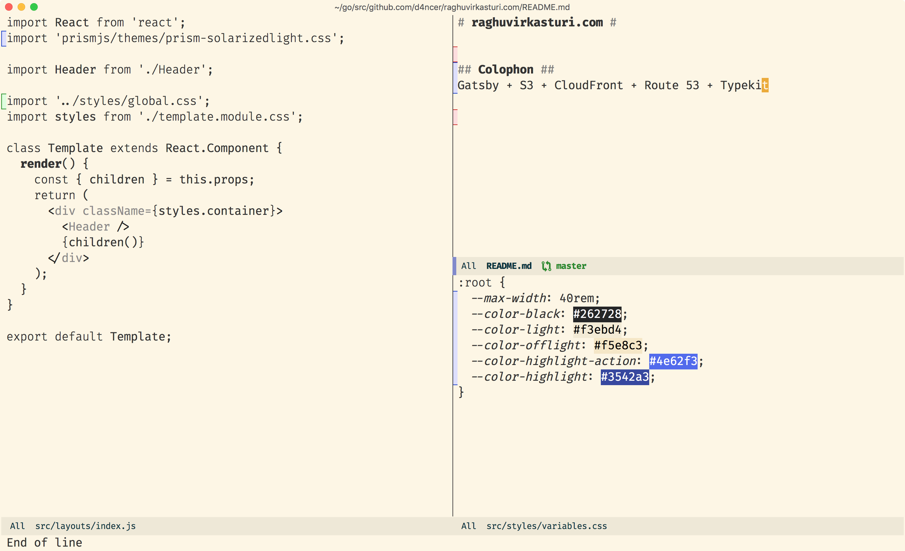Click the green fringe marker beside global.css import

(x=3, y=101)
